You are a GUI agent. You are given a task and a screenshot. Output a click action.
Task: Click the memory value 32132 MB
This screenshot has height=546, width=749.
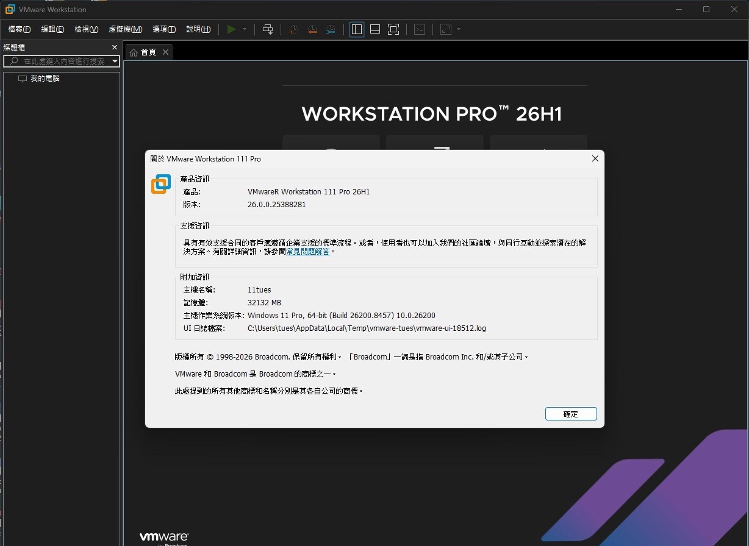[x=264, y=303]
